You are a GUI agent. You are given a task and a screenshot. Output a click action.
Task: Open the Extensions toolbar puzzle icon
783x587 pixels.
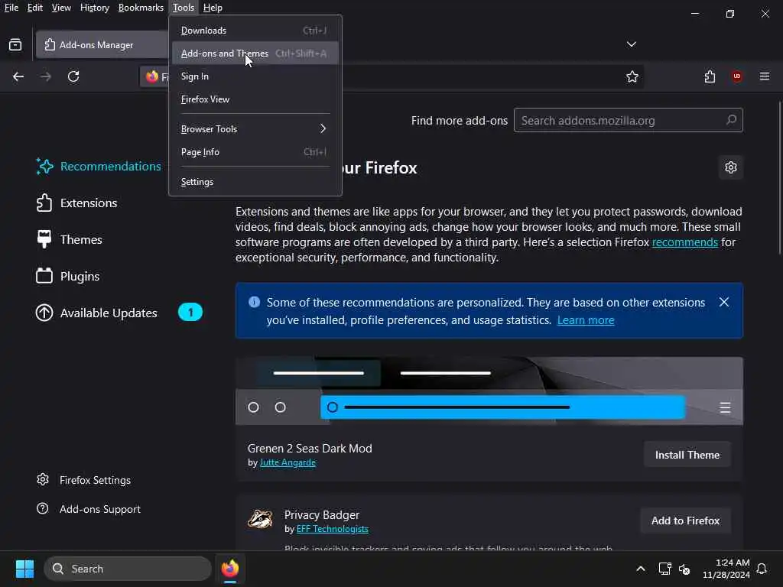pyautogui.click(x=710, y=76)
